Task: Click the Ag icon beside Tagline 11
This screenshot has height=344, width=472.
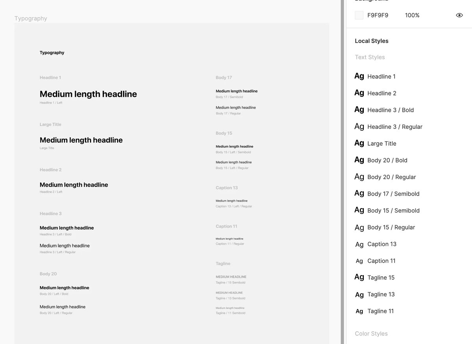Action: (359, 311)
